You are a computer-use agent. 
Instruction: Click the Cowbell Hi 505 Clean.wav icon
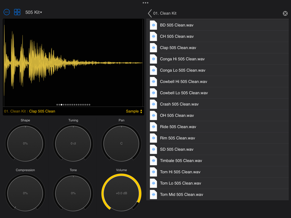(153, 82)
